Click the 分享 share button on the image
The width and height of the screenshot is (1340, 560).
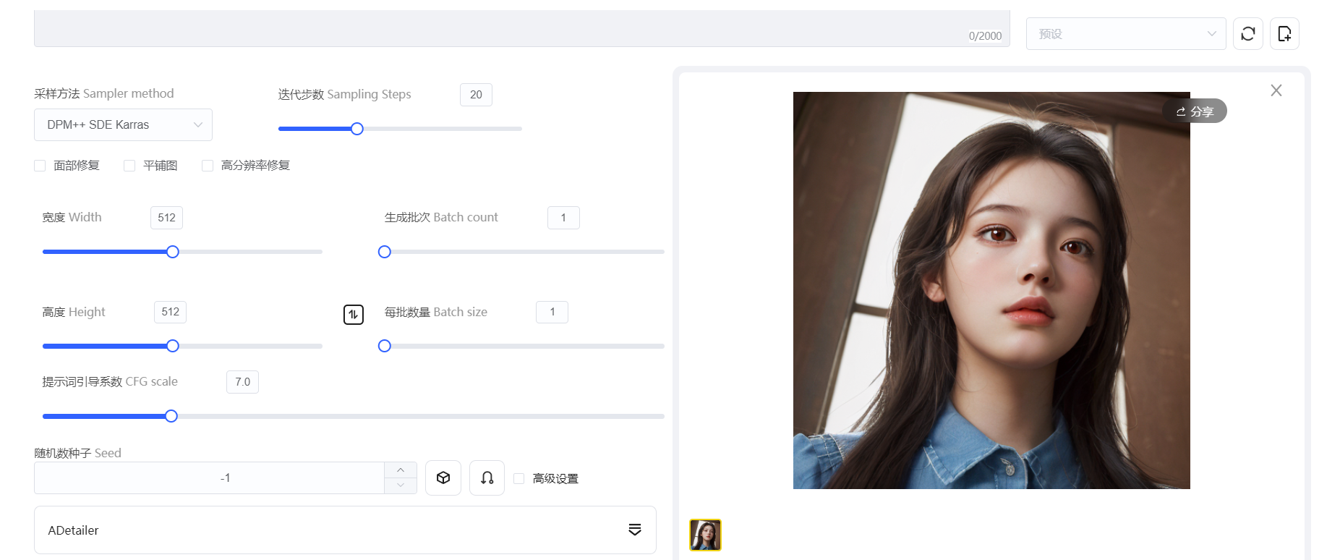click(1195, 111)
